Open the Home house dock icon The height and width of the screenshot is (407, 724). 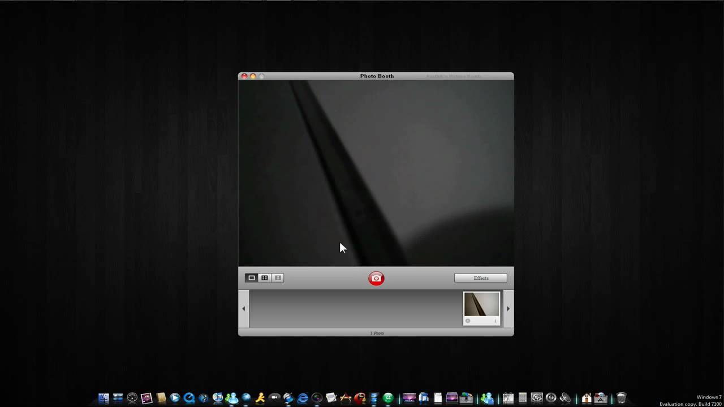586,398
